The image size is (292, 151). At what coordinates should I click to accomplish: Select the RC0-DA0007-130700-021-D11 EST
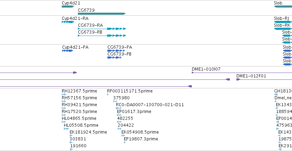[x=119, y=108]
